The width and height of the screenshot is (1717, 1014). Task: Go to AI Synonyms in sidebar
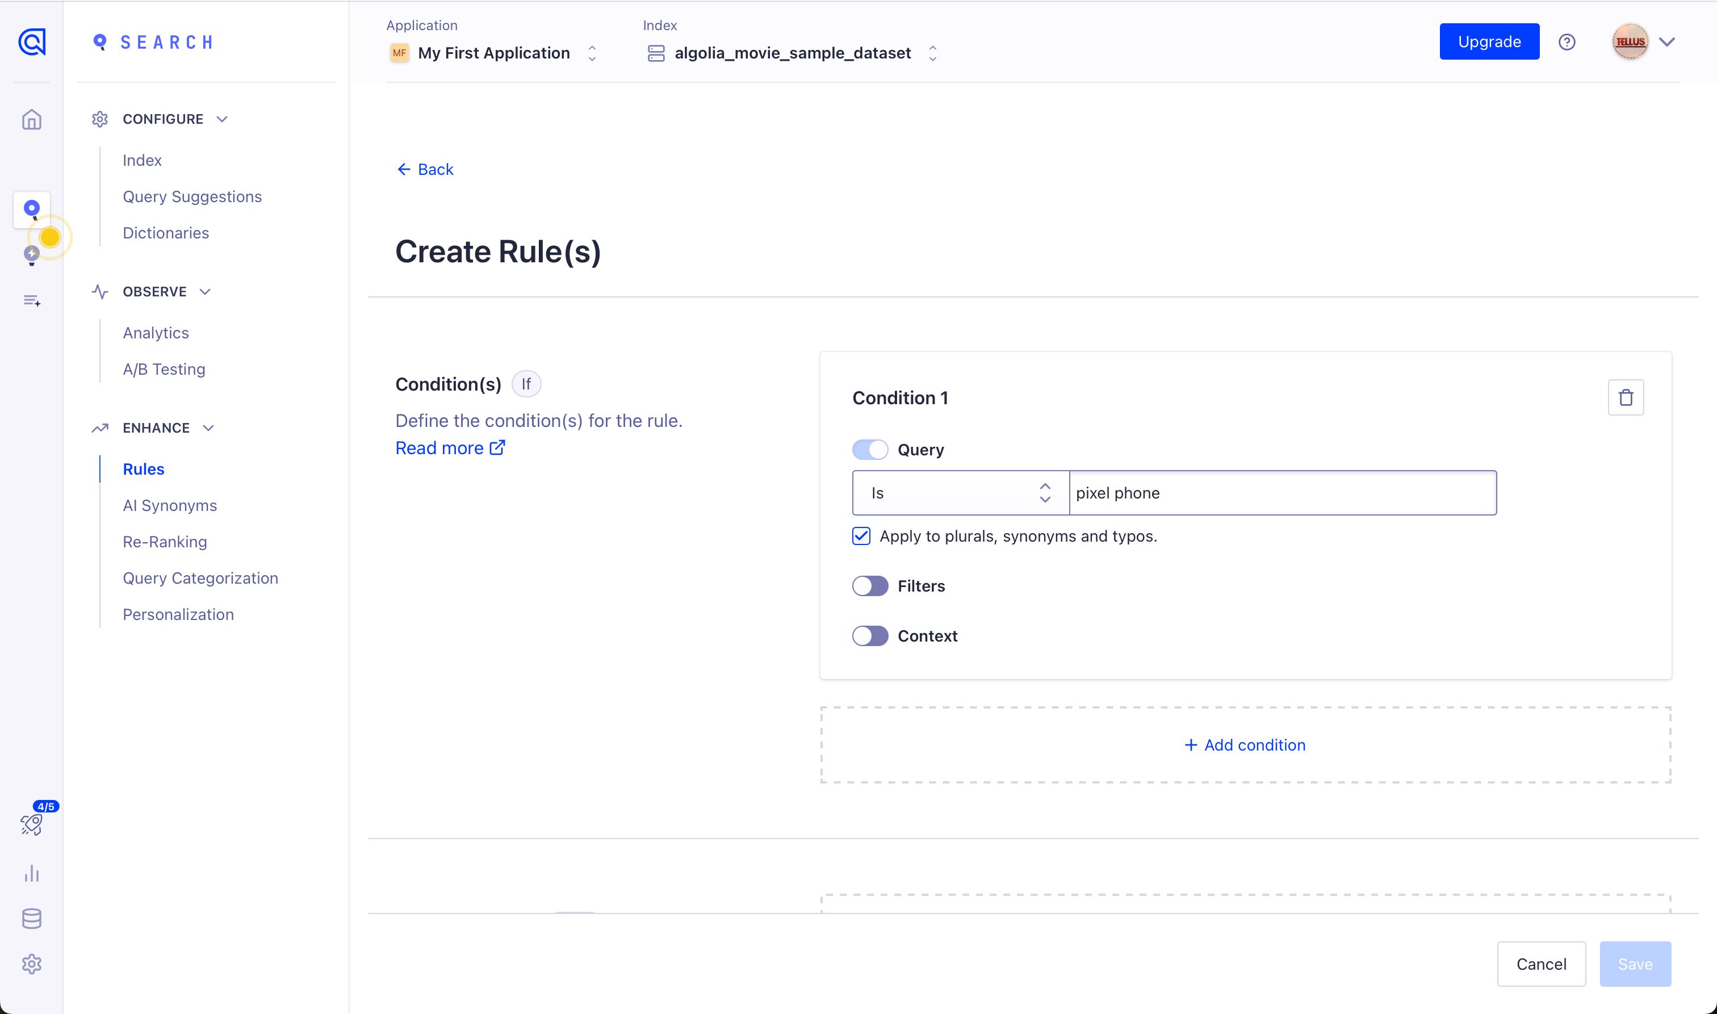coord(169,506)
